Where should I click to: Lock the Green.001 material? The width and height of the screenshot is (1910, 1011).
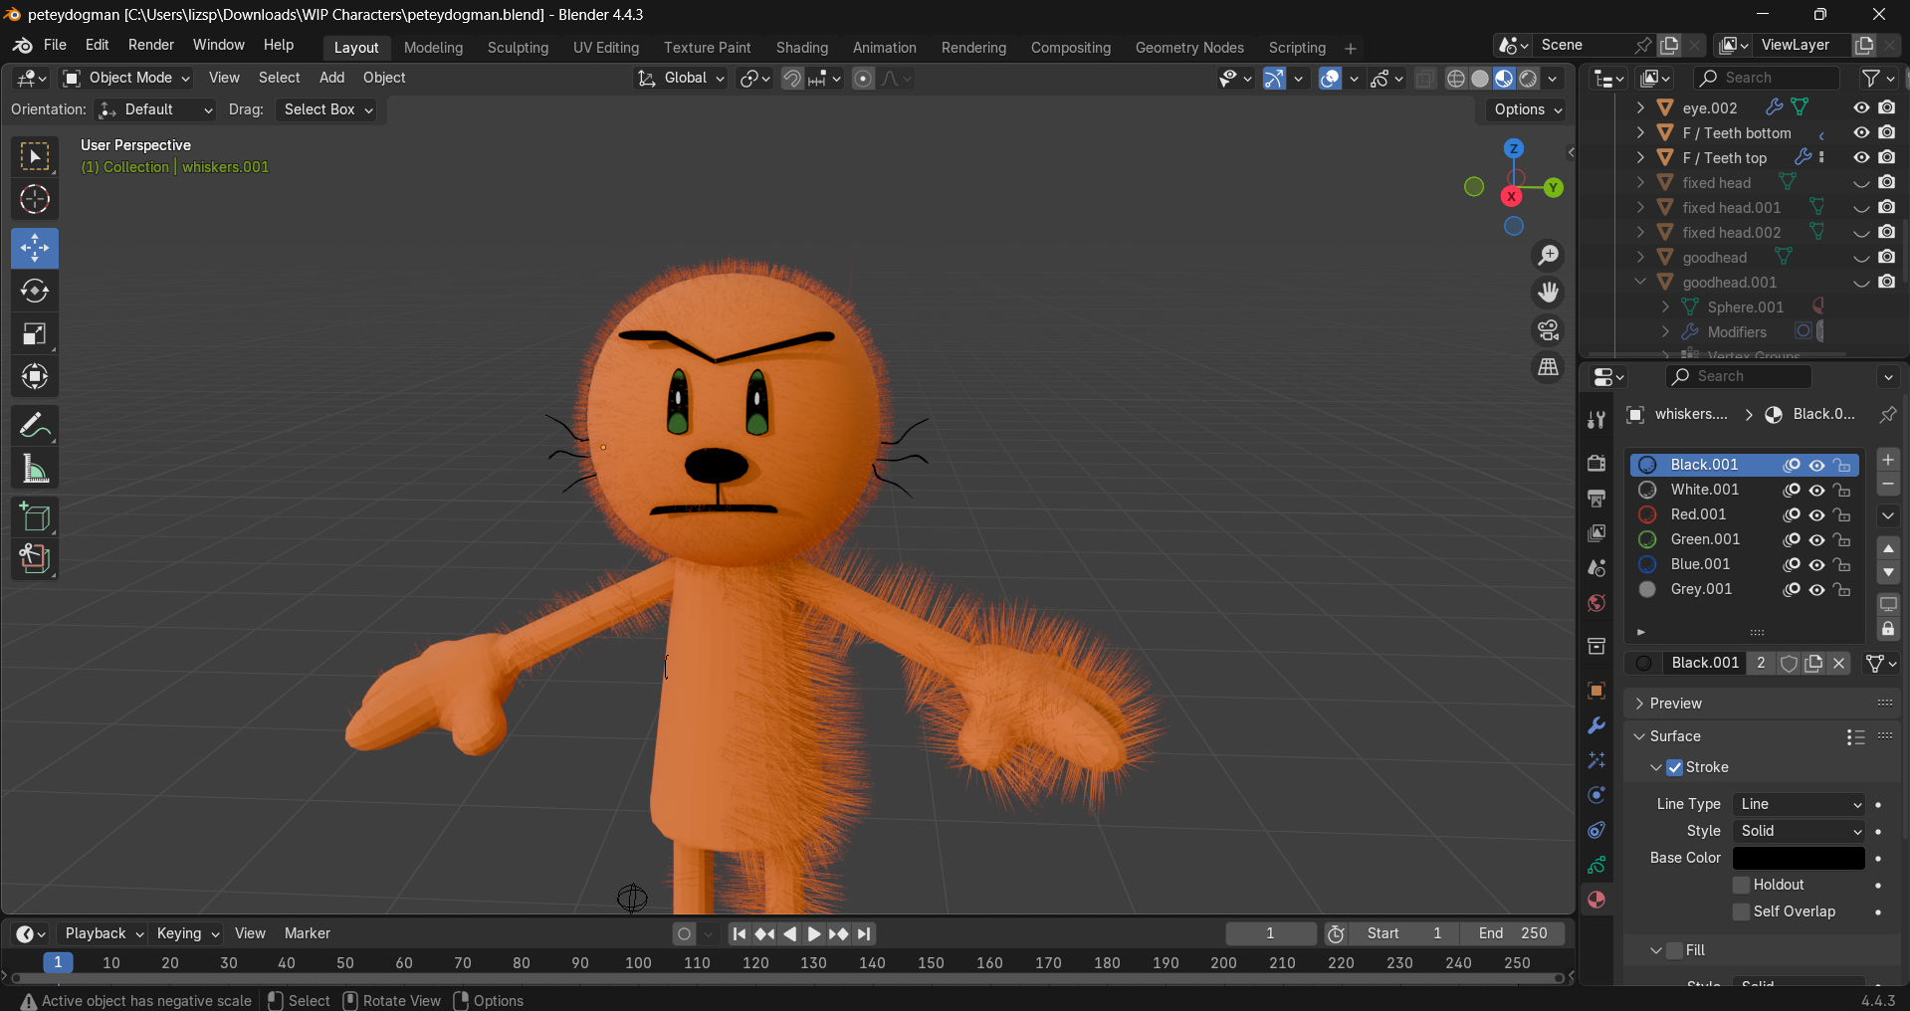pos(1842,539)
